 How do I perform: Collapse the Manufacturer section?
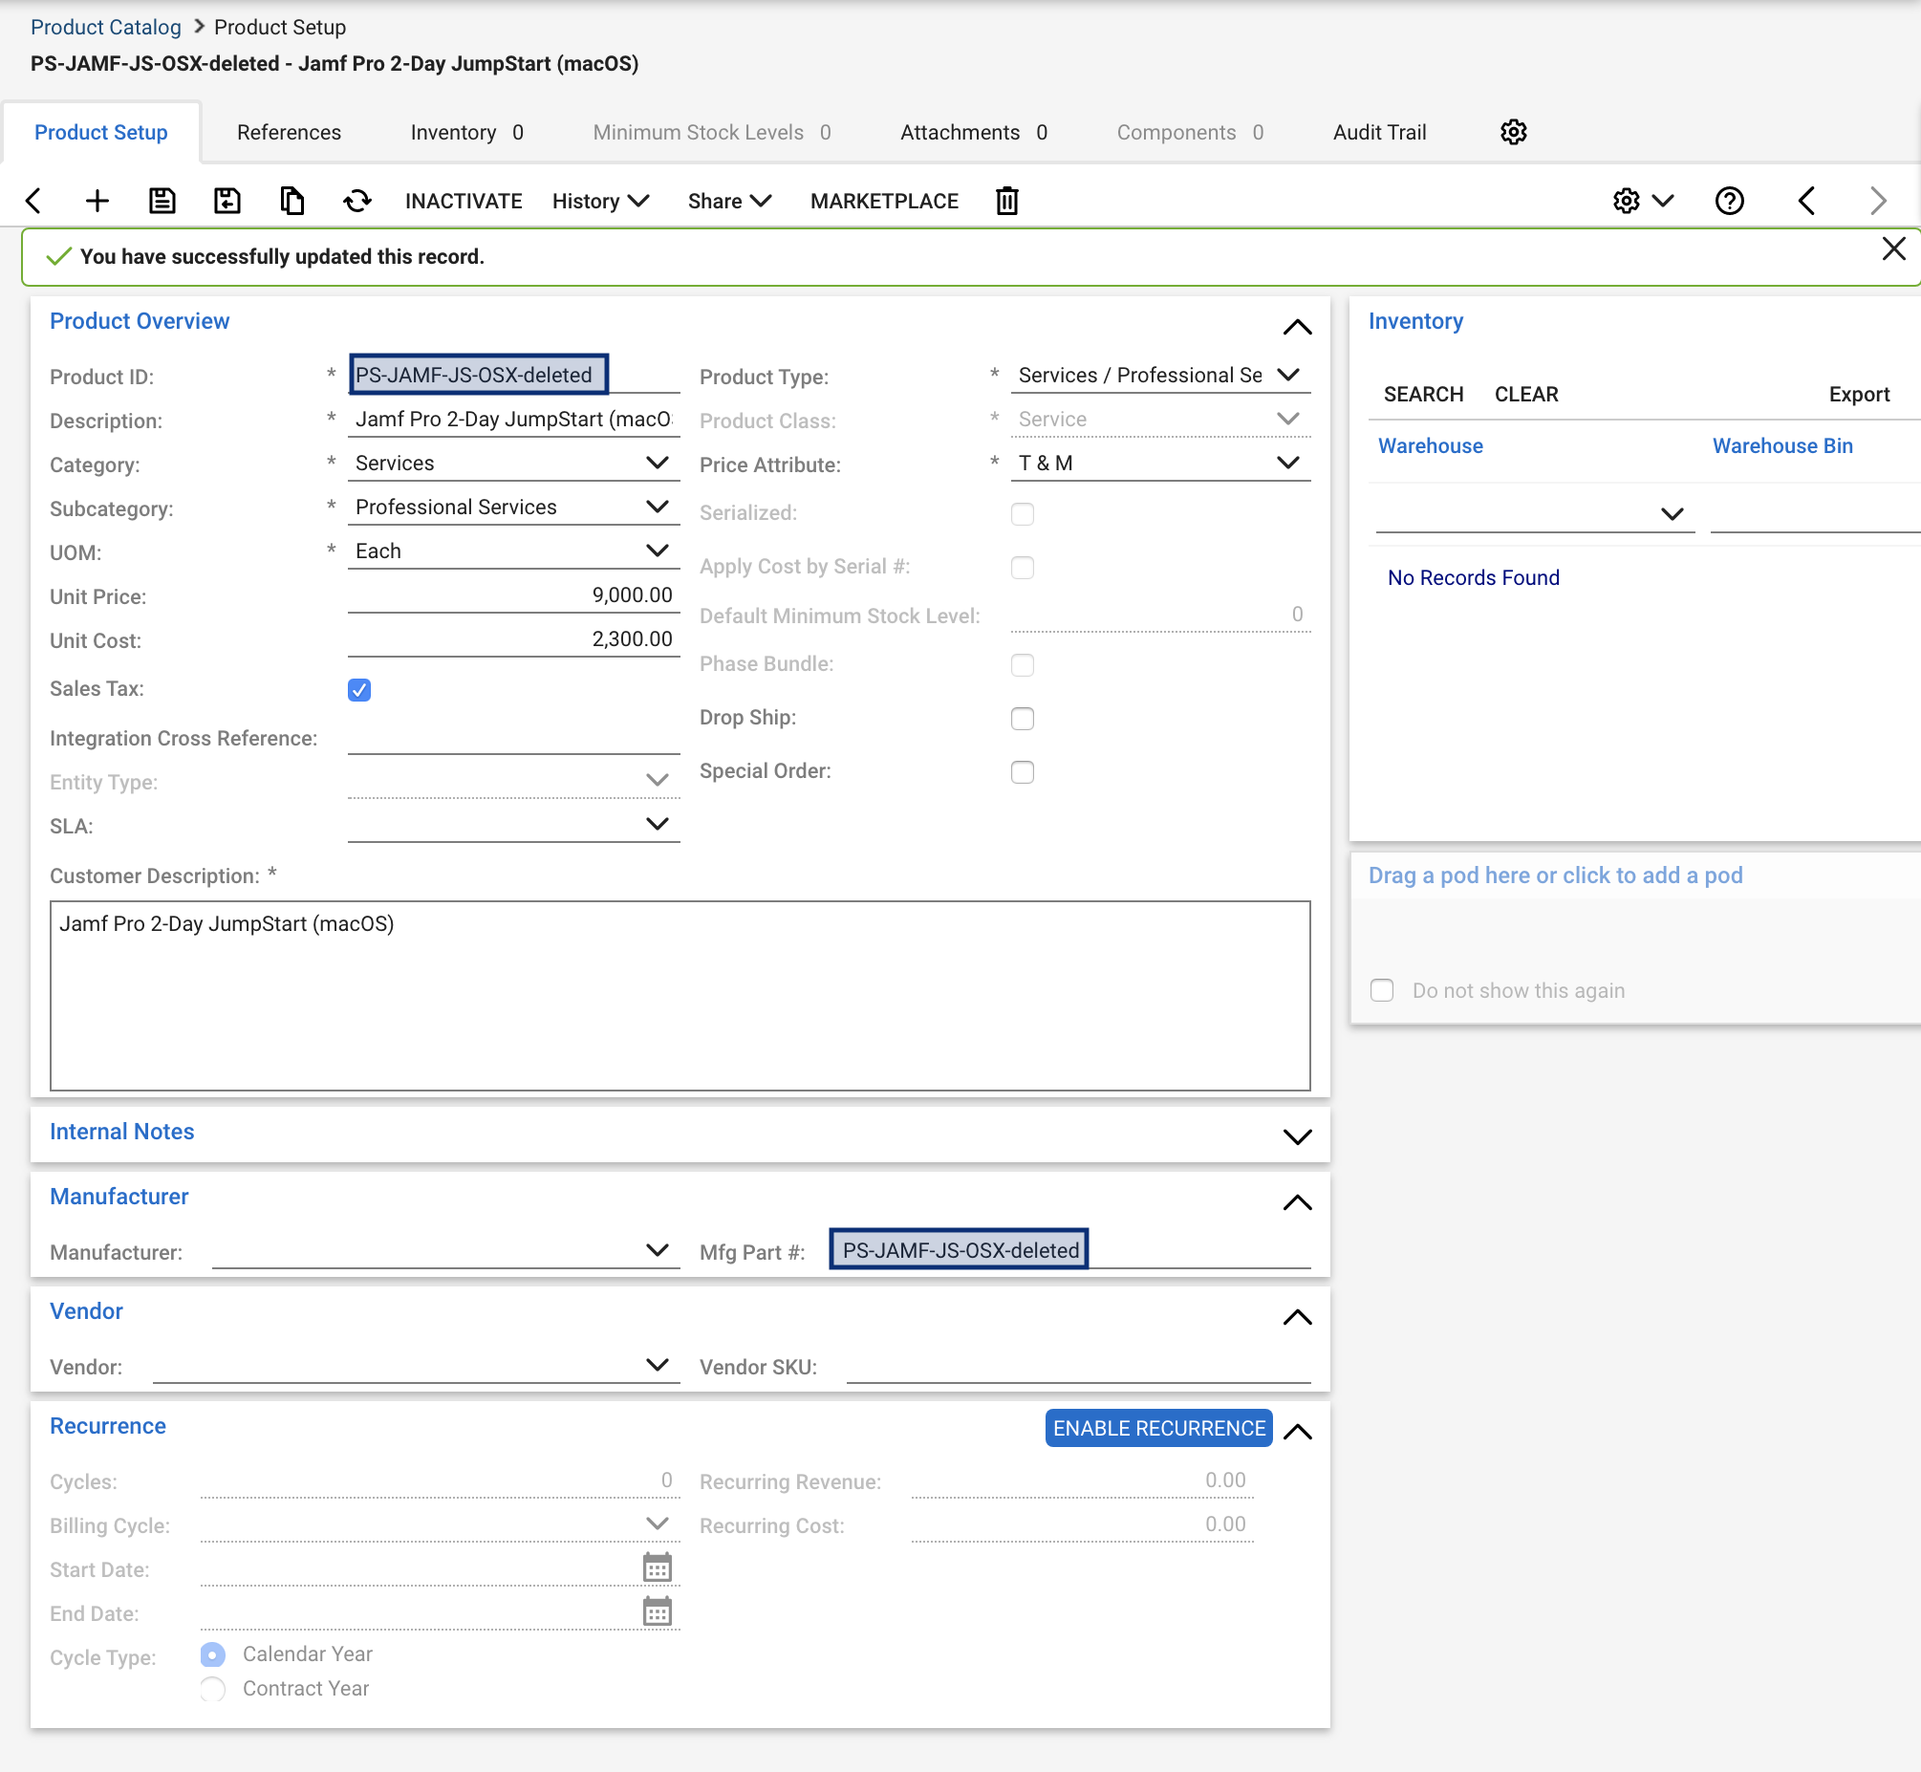(1297, 1202)
